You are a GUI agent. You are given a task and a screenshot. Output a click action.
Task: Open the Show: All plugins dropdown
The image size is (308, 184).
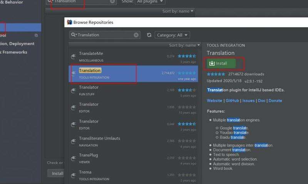(x=150, y=2)
